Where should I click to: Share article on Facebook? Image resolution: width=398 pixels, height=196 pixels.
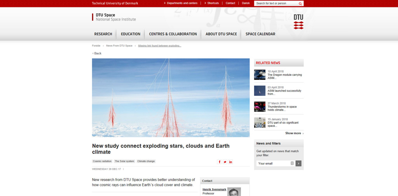click(x=219, y=162)
